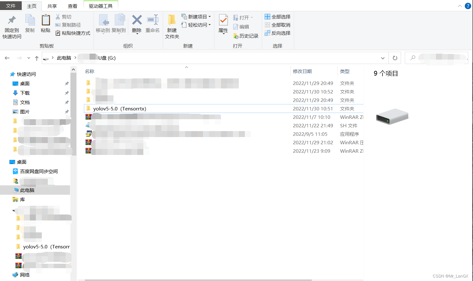This screenshot has width=473, height=281.
Task: Open the Easy access (轻松访问) dropdown
Action: pyautogui.click(x=196, y=25)
